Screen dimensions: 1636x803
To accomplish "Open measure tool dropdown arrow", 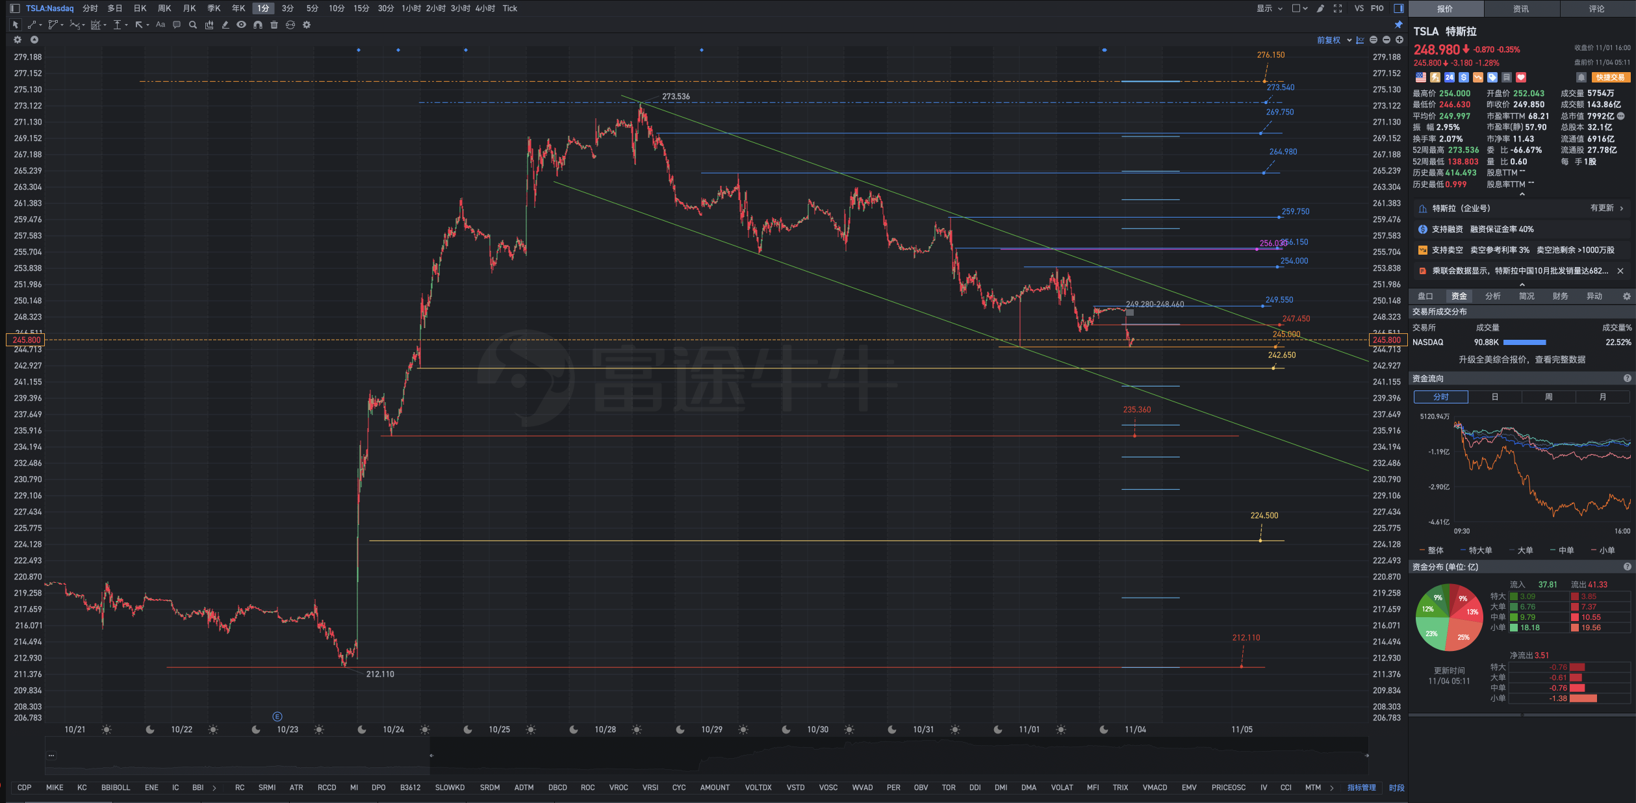I will [127, 25].
